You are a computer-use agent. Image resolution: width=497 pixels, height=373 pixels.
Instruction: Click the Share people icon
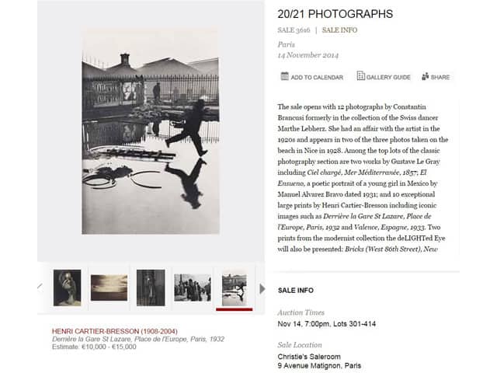[x=426, y=76]
